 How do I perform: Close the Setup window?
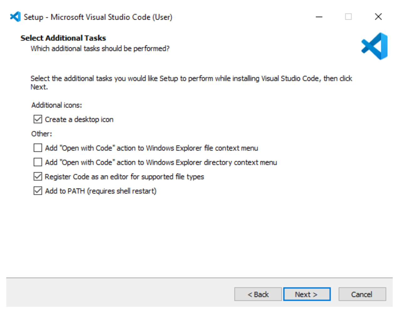pos(378,17)
